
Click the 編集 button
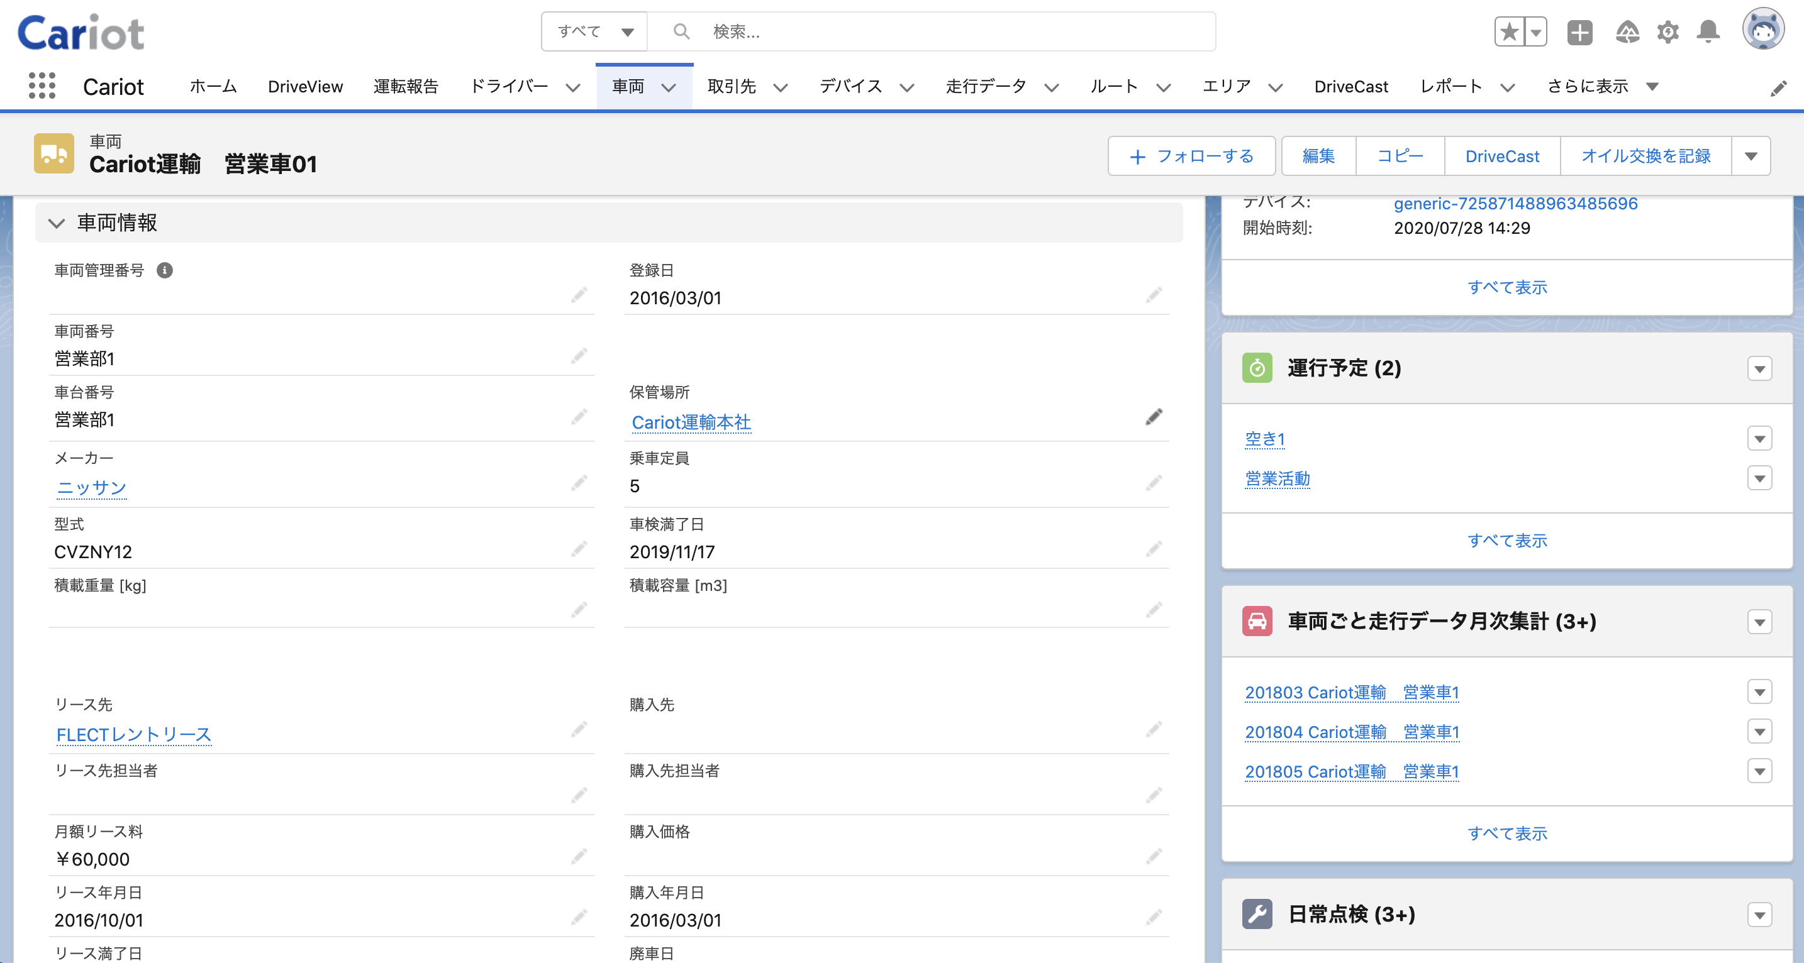[1318, 156]
